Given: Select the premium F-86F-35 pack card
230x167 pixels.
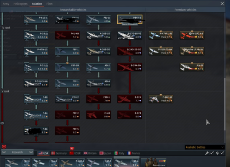Looking at the screenshot, I should [x=161, y=99].
